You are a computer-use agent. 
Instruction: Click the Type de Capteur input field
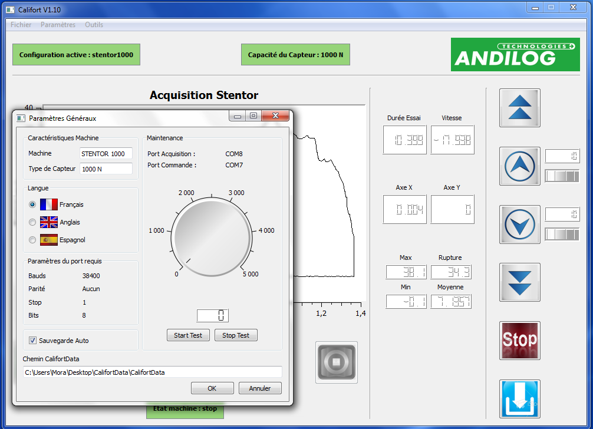coord(106,169)
